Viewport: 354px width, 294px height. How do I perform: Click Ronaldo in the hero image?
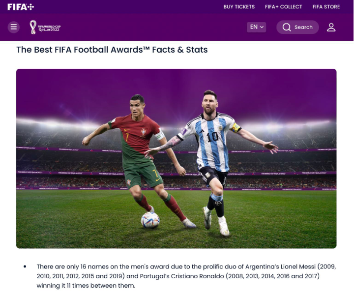pyautogui.click(x=139, y=160)
